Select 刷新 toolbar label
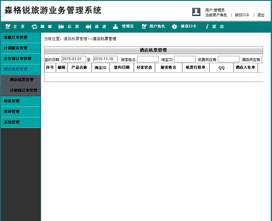This screenshot has width=272, height=221. pyautogui.click(x=46, y=27)
